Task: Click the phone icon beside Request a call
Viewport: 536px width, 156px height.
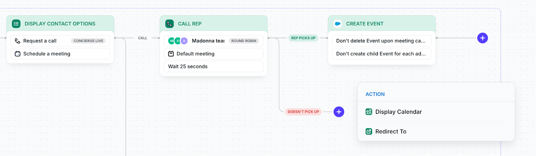Action: click(18, 41)
